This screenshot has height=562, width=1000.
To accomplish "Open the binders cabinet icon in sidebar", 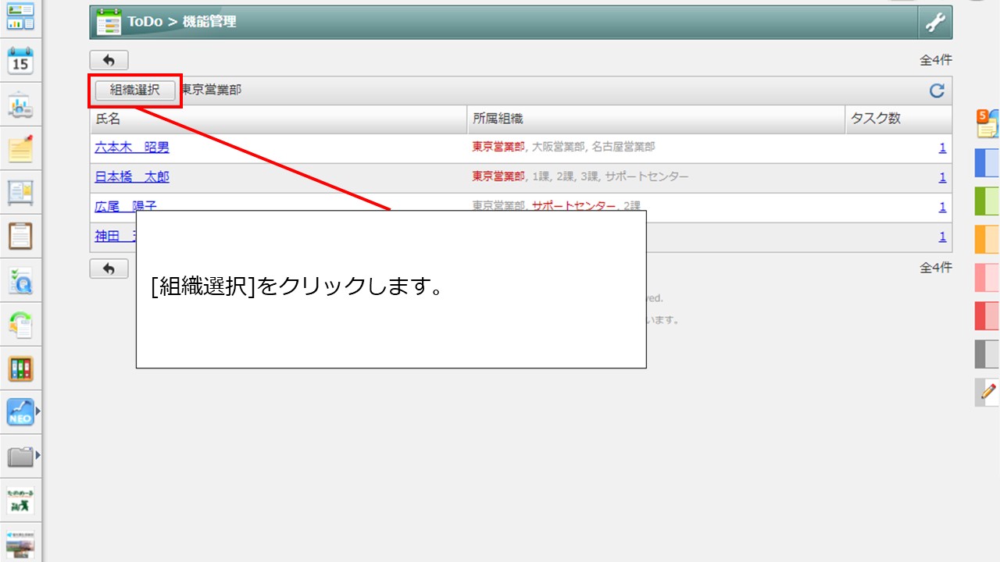I will point(20,368).
